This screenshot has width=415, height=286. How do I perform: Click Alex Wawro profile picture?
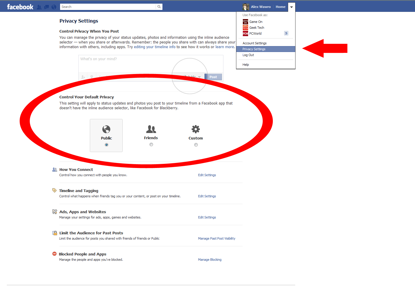(x=246, y=7)
